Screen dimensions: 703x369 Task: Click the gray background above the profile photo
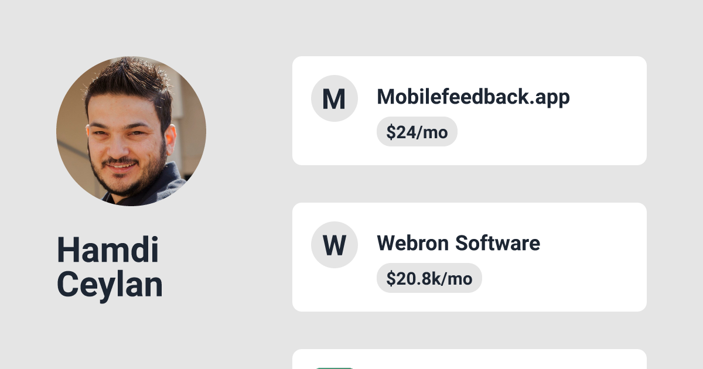click(131, 28)
